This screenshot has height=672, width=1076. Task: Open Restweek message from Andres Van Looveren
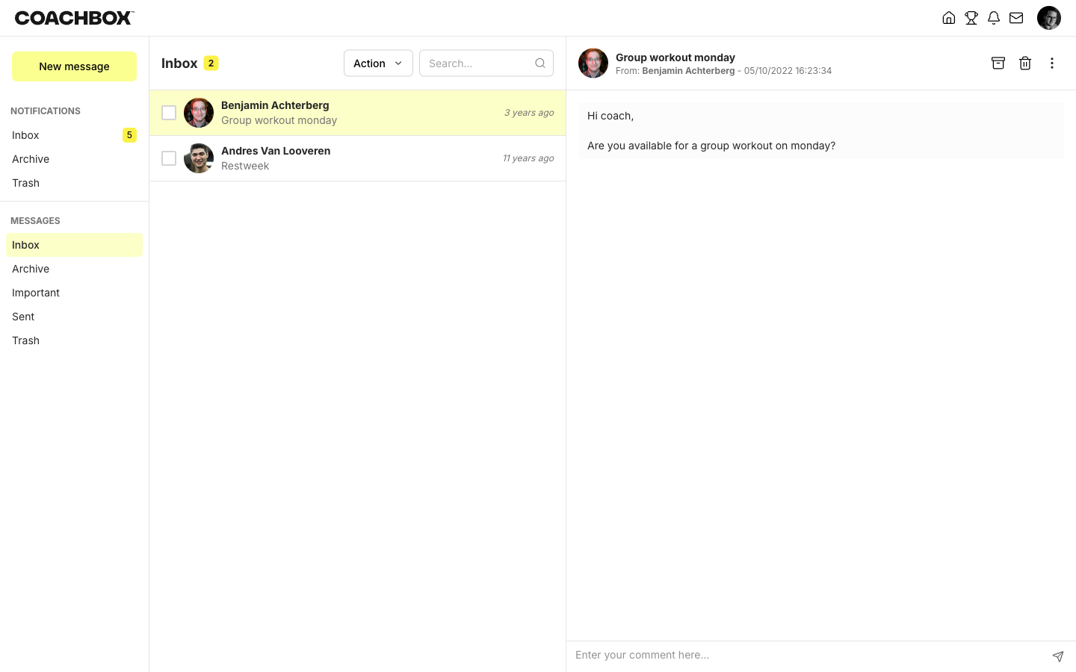click(357, 158)
